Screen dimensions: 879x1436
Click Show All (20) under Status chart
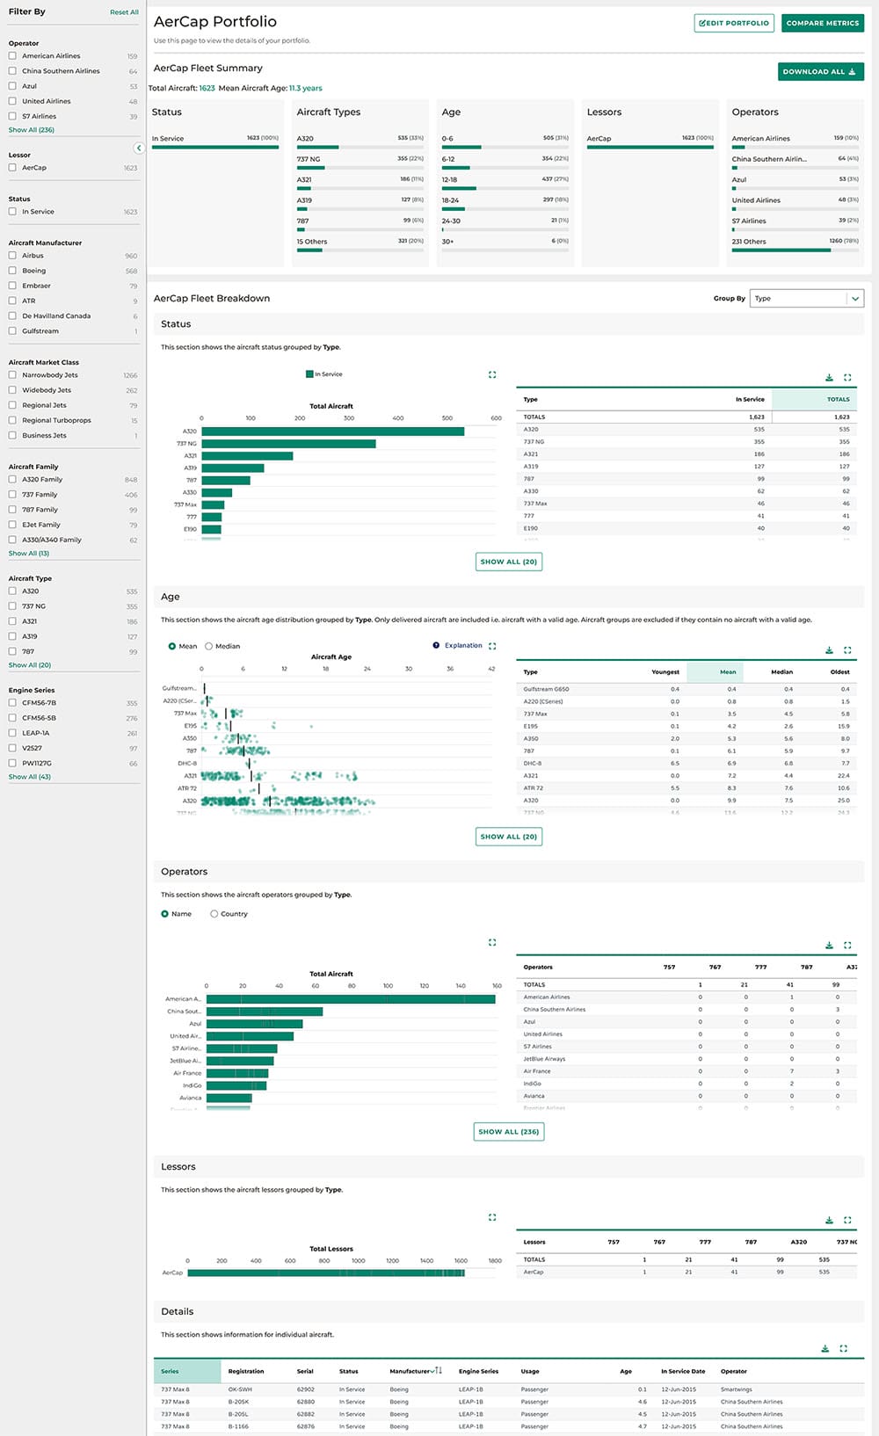[x=509, y=562]
